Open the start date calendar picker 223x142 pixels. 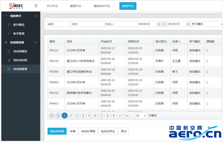[x=159, y=24]
